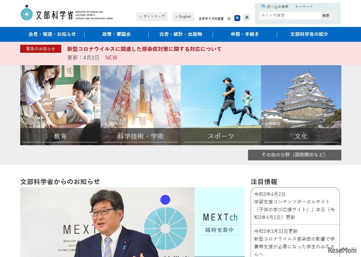Select small (小) text size

[229, 18]
